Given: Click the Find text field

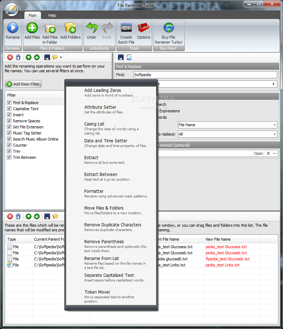Looking at the screenshot, I should coord(205,75).
